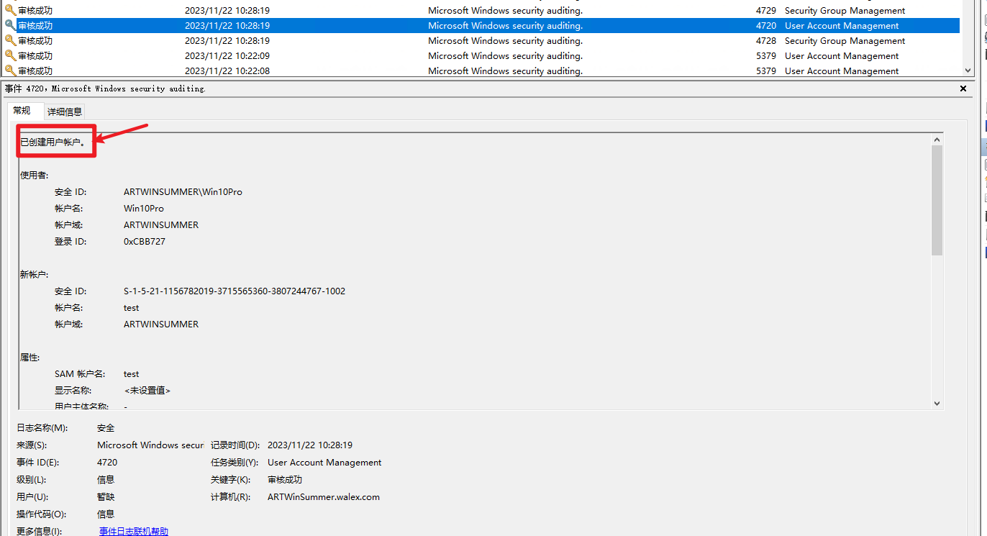Image resolution: width=987 pixels, height=536 pixels.
Task: Click the key icon of event 4728 row
Action: (x=10, y=40)
